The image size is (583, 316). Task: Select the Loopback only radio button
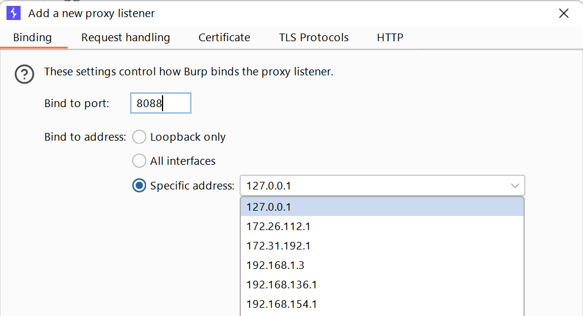pos(140,137)
